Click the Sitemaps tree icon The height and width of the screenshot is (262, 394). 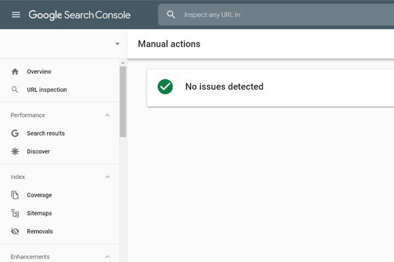[x=15, y=213]
